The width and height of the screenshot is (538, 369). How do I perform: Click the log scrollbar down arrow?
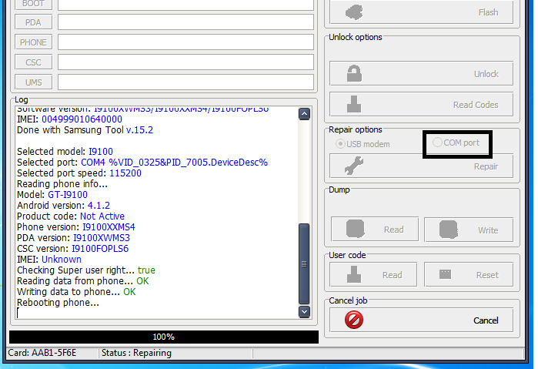coord(304,312)
